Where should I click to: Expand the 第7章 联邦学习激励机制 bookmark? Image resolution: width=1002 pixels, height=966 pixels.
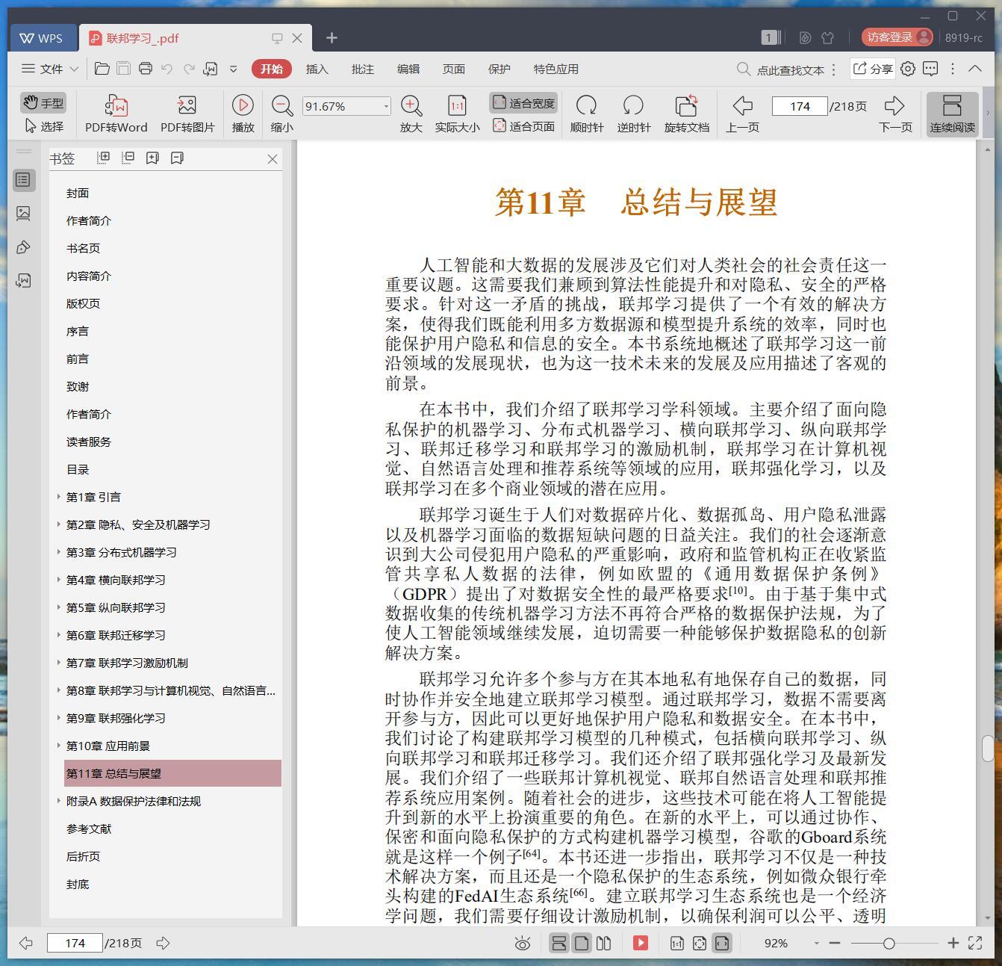(x=58, y=662)
